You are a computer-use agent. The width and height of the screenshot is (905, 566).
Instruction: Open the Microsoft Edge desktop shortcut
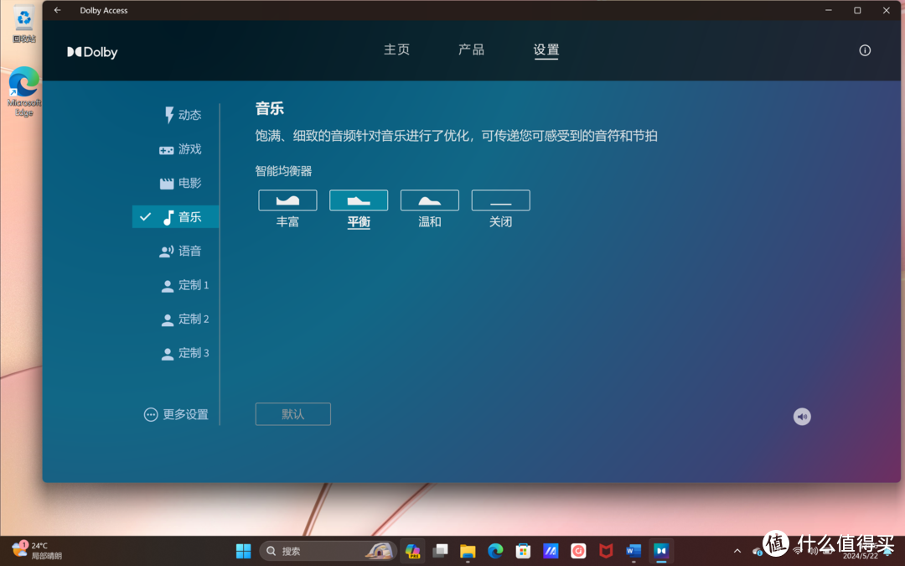[x=23, y=91]
